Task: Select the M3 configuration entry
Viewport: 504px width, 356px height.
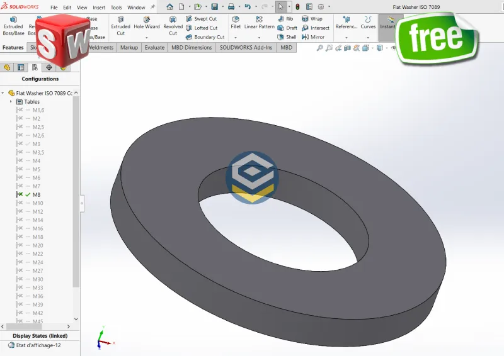Action: [x=37, y=144]
